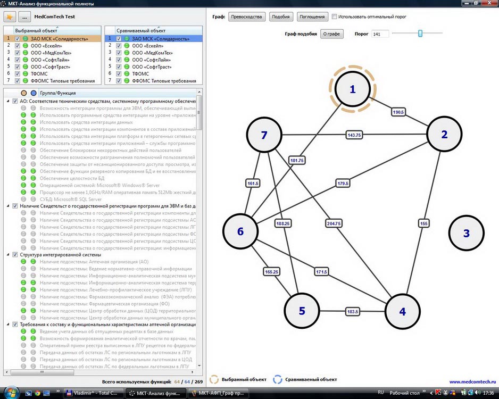Switch to the МКТ-Анализ функ... taskbar button
Viewport: 499px width, 399px height.
155,393
